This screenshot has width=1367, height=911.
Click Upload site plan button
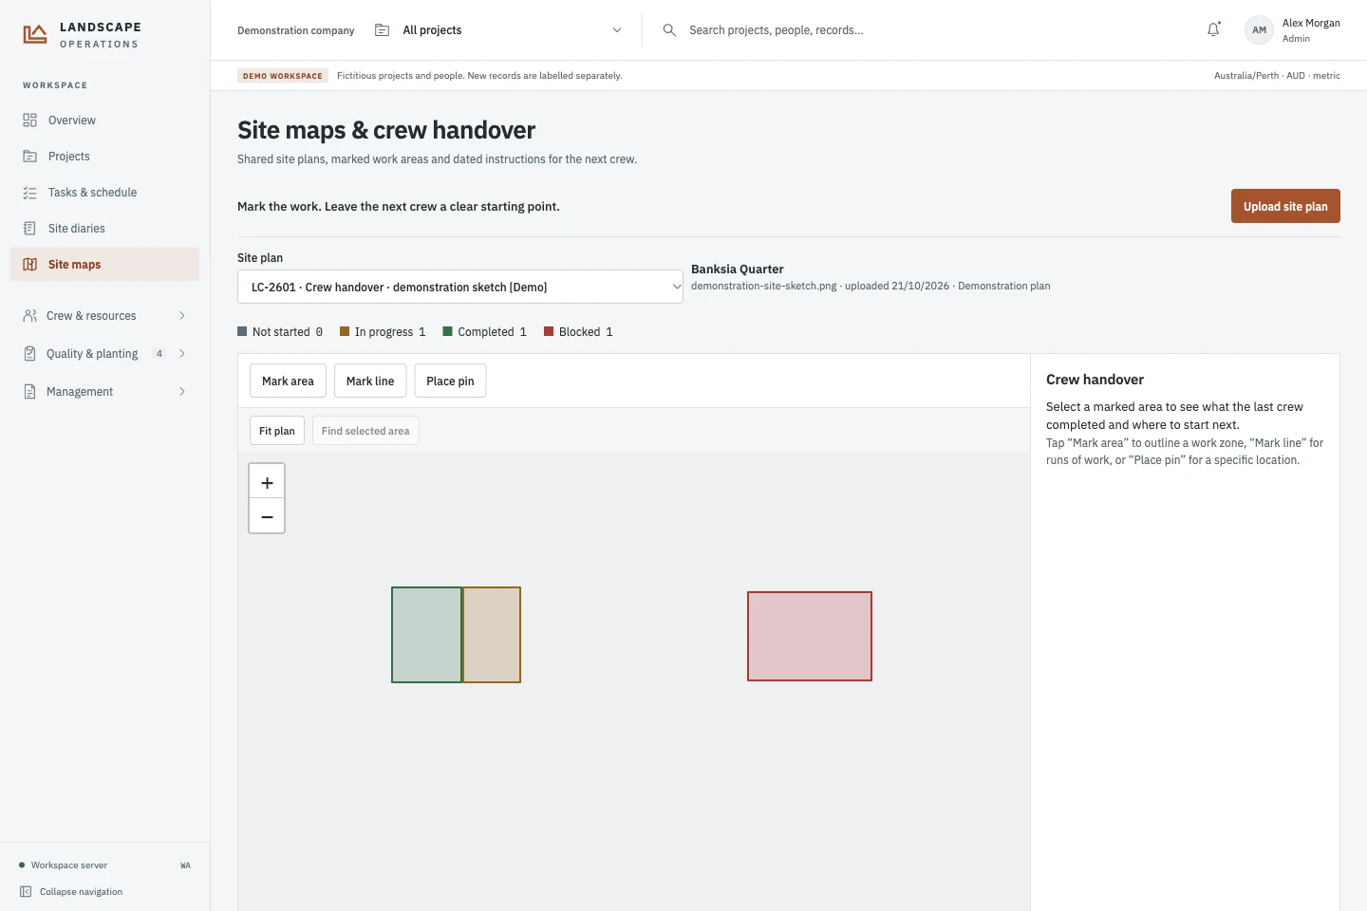pos(1285,206)
